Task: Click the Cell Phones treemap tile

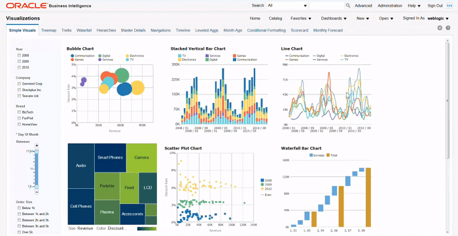Action: (x=81, y=206)
